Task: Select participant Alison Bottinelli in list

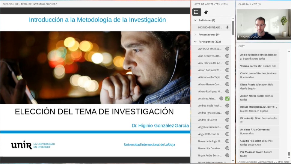Action: point(210,70)
